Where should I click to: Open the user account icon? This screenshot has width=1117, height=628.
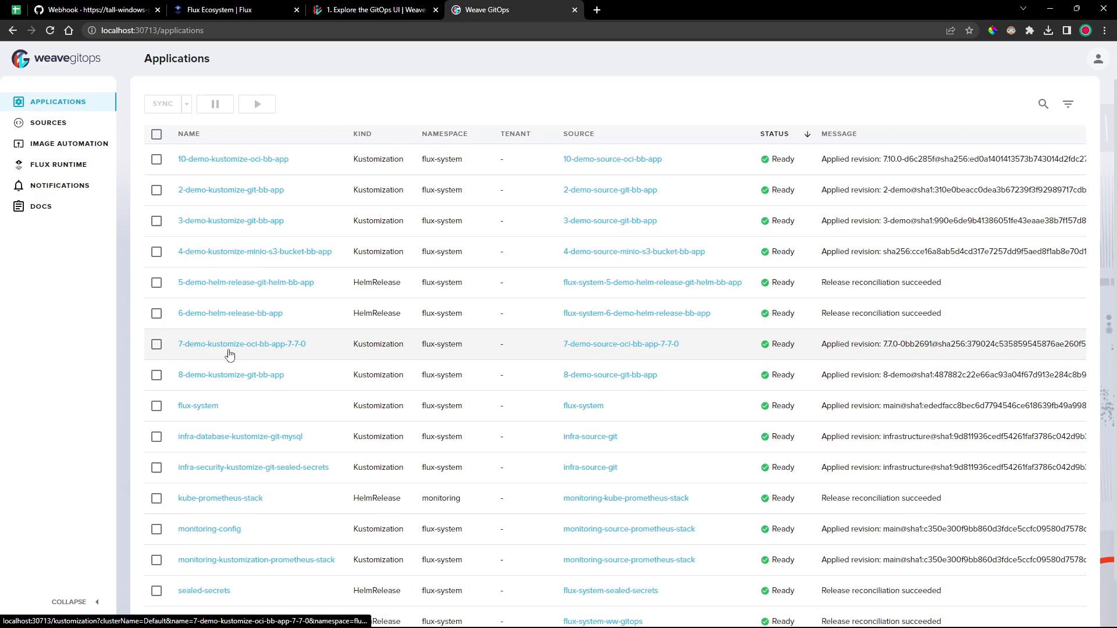point(1098,59)
